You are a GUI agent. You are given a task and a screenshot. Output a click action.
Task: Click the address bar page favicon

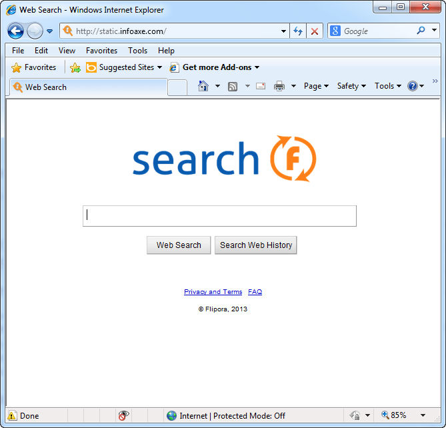(x=68, y=31)
